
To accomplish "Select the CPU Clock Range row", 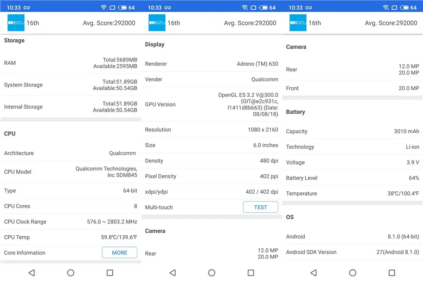I will (70, 221).
